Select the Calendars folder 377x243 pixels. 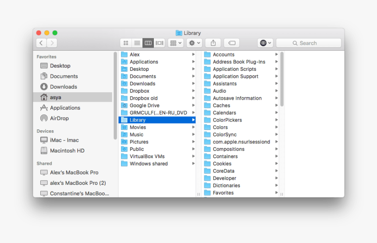click(240, 113)
